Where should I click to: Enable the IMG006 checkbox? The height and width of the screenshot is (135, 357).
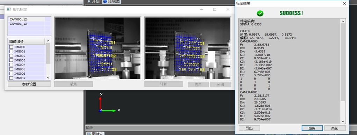[x=11, y=74]
